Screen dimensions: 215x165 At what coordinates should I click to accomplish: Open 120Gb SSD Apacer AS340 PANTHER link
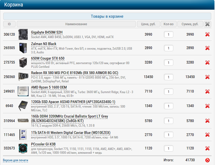pos(73,102)
